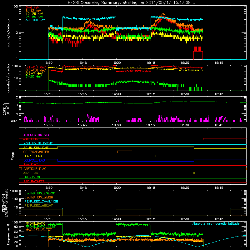Choose the cyan 50-100 keV legend label
Screen dimensions: 250x250
[x=35, y=20]
